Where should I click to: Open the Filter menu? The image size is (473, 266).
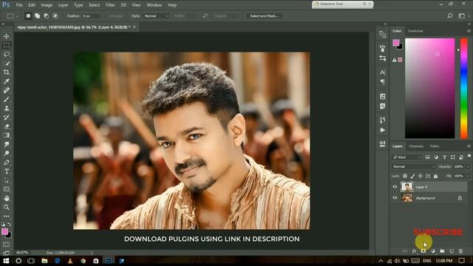tap(110, 5)
